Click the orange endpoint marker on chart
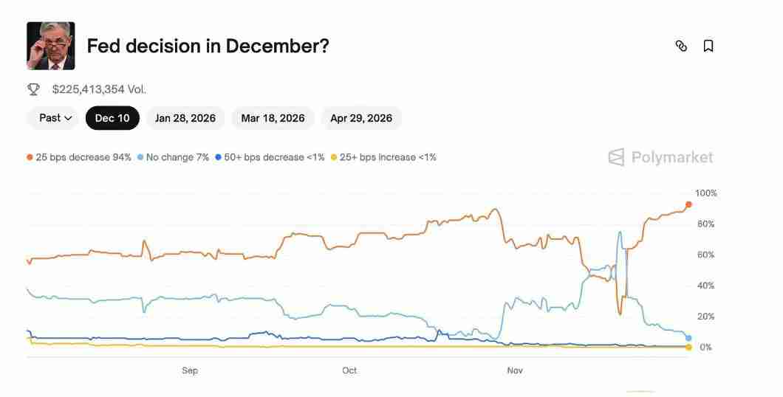Image resolution: width=783 pixels, height=397 pixels. [x=688, y=204]
